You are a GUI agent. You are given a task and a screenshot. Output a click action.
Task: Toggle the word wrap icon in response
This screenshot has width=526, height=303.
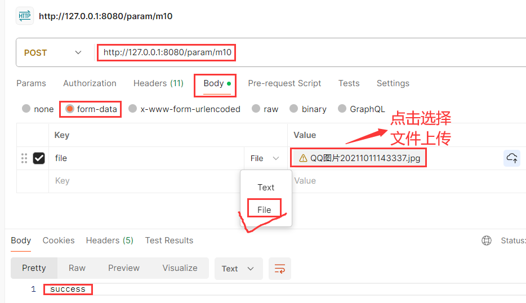[280, 269]
